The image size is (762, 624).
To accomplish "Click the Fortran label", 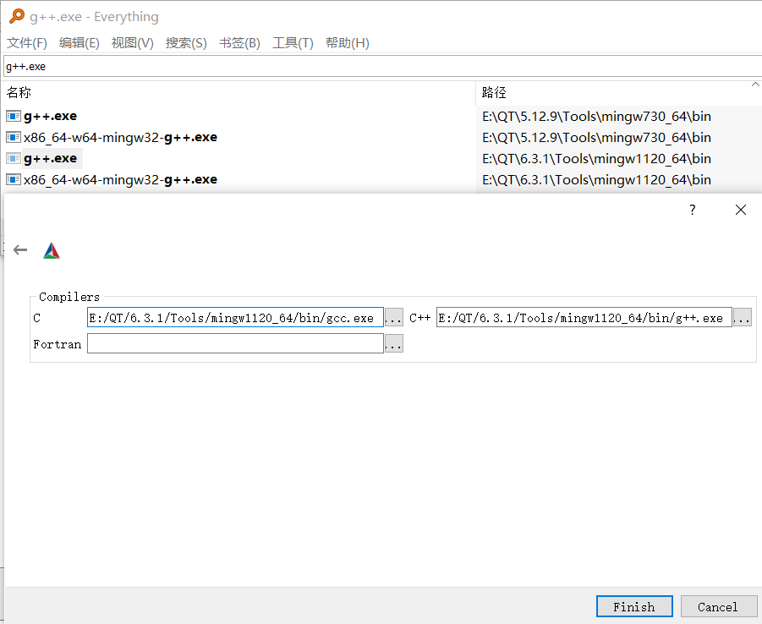I will [58, 344].
